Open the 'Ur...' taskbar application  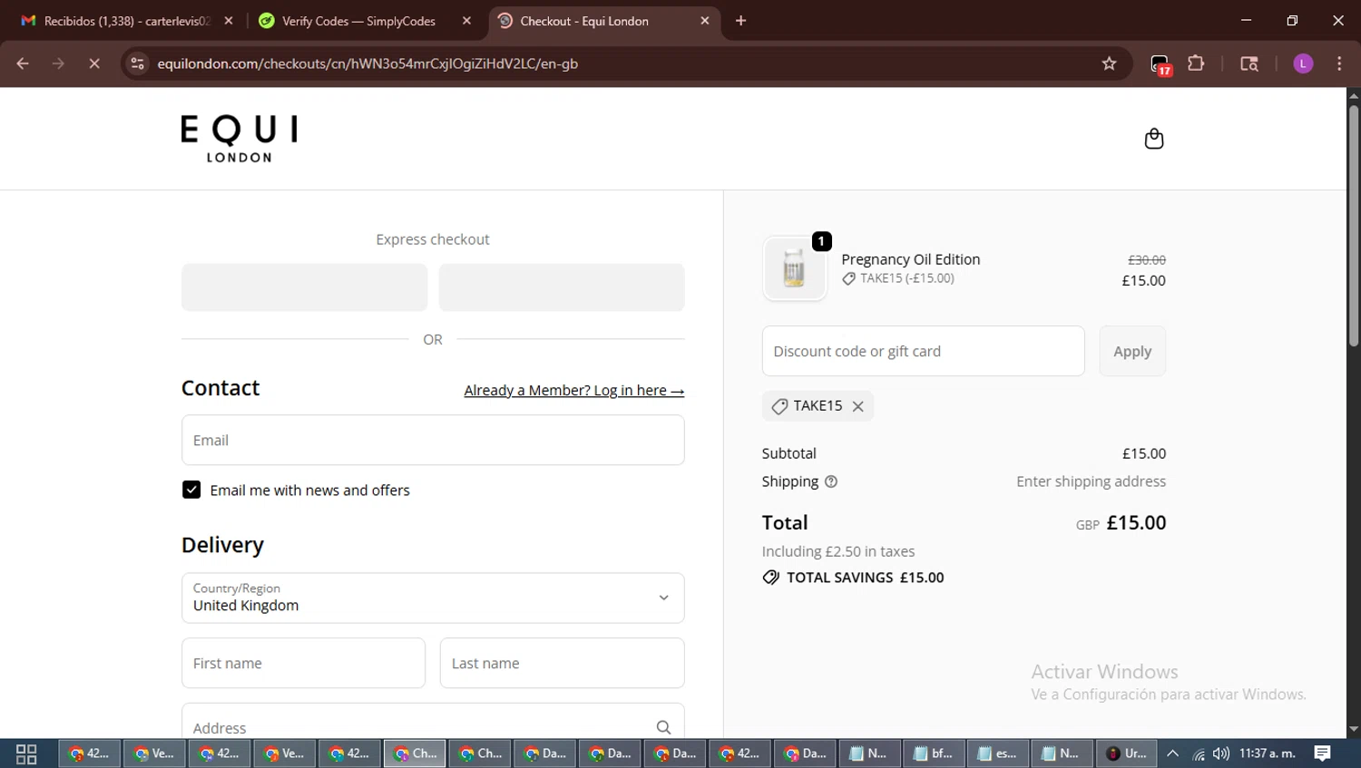pos(1126,753)
